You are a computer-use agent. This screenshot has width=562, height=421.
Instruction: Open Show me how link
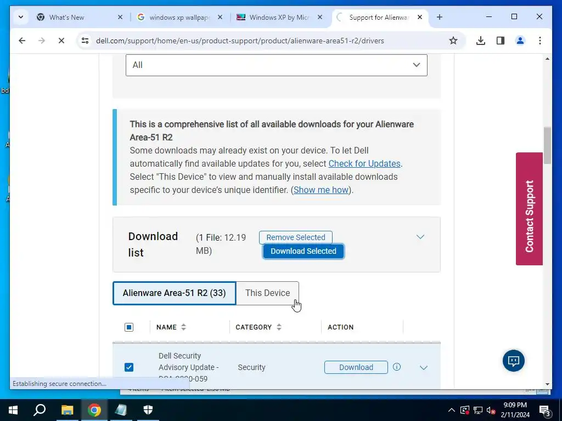[x=321, y=190]
